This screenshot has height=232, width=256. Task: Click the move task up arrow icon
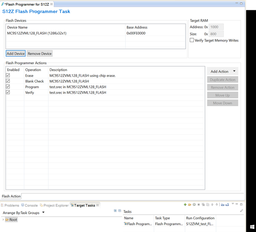tap(212, 205)
